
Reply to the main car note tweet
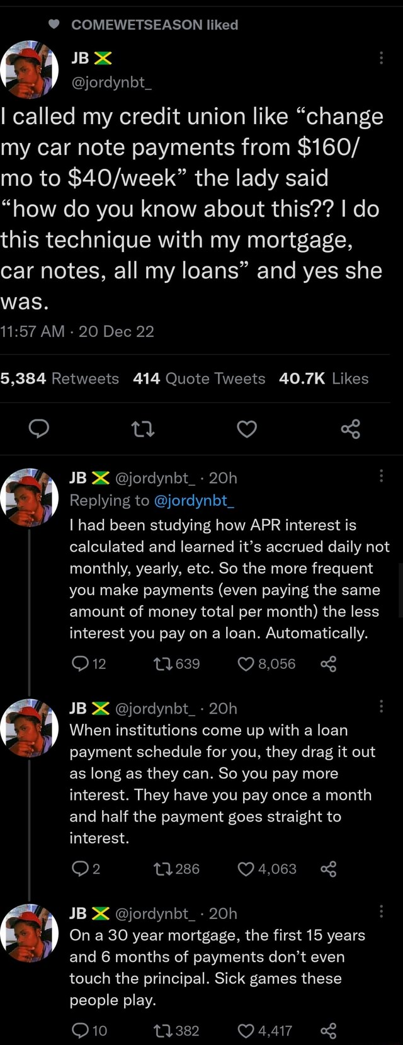[x=40, y=429]
